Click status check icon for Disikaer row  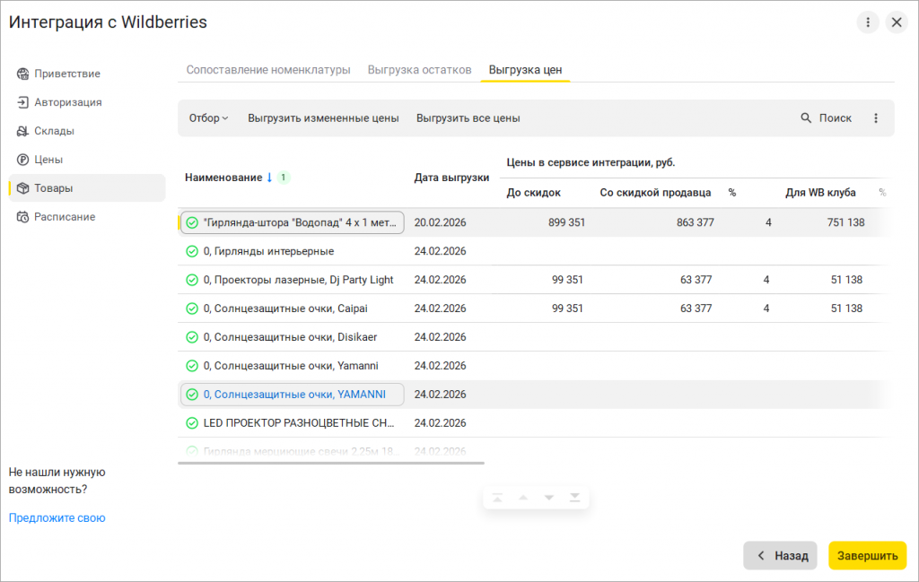[192, 337]
